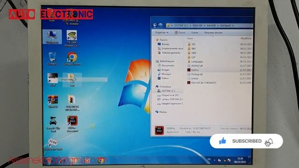
Task: Open Musique library in navigation pane
Action: pyautogui.click(x=164, y=74)
